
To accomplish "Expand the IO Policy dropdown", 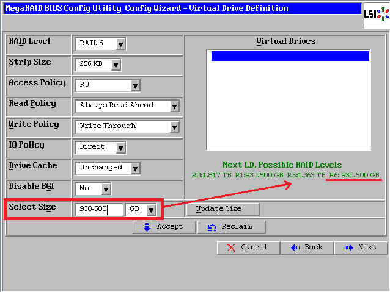I will [120, 148].
